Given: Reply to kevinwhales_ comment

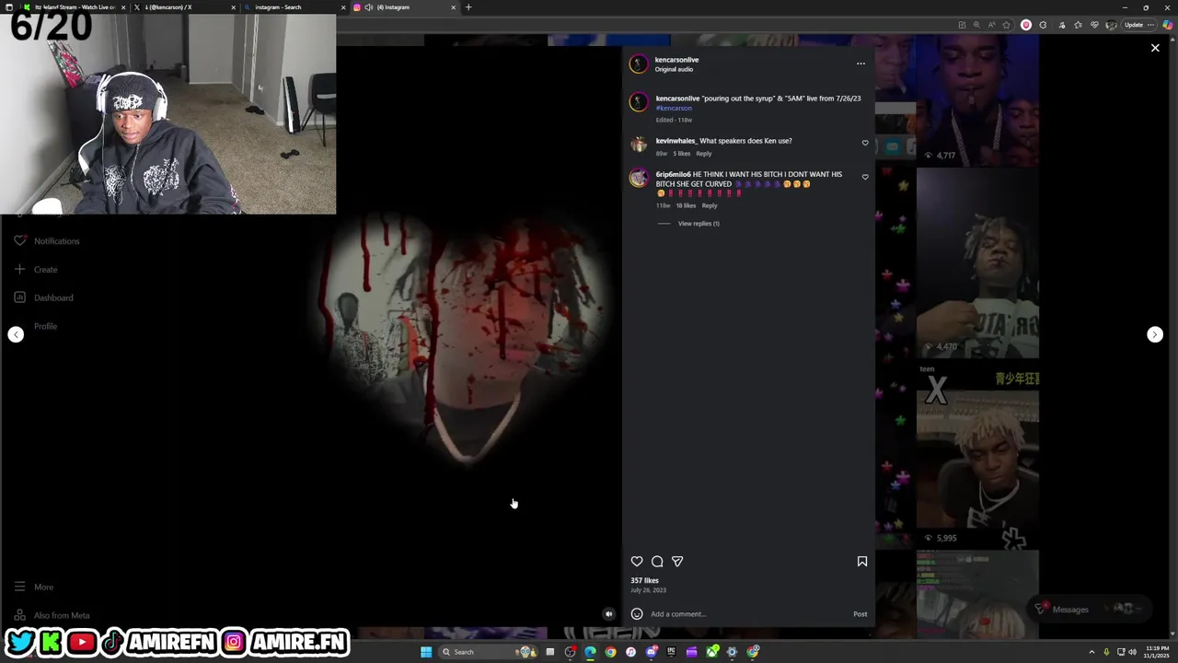Looking at the screenshot, I should tap(704, 154).
